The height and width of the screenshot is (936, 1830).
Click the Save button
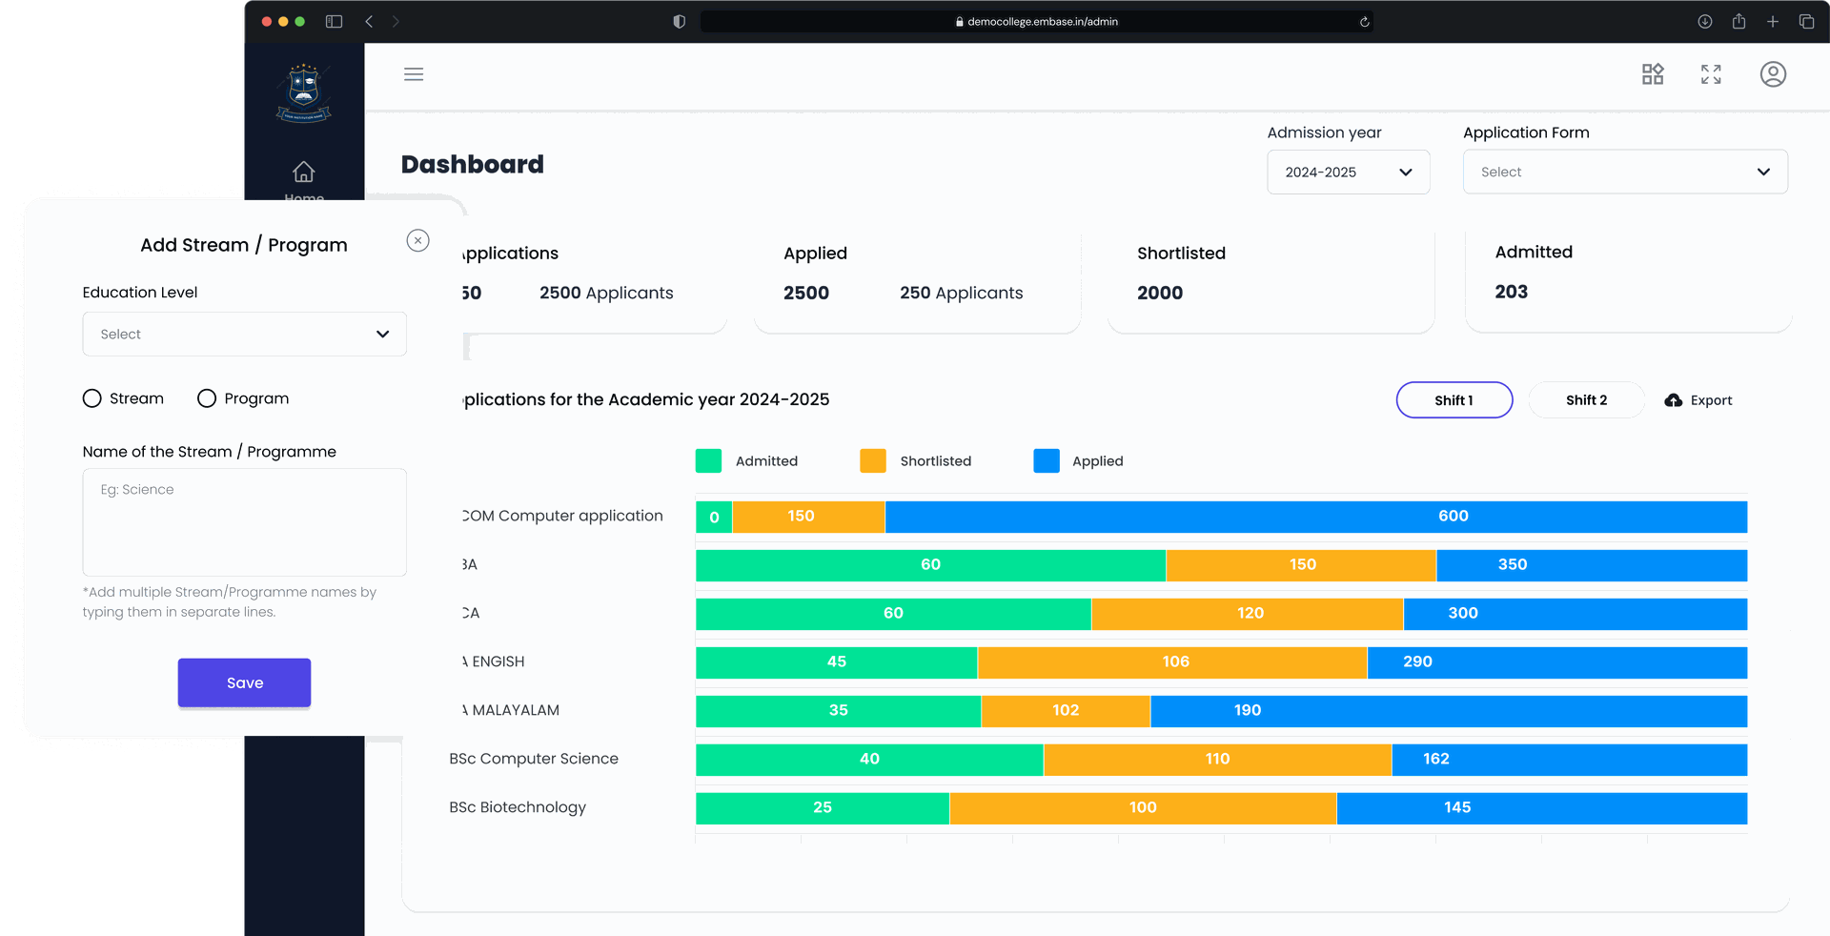(244, 682)
